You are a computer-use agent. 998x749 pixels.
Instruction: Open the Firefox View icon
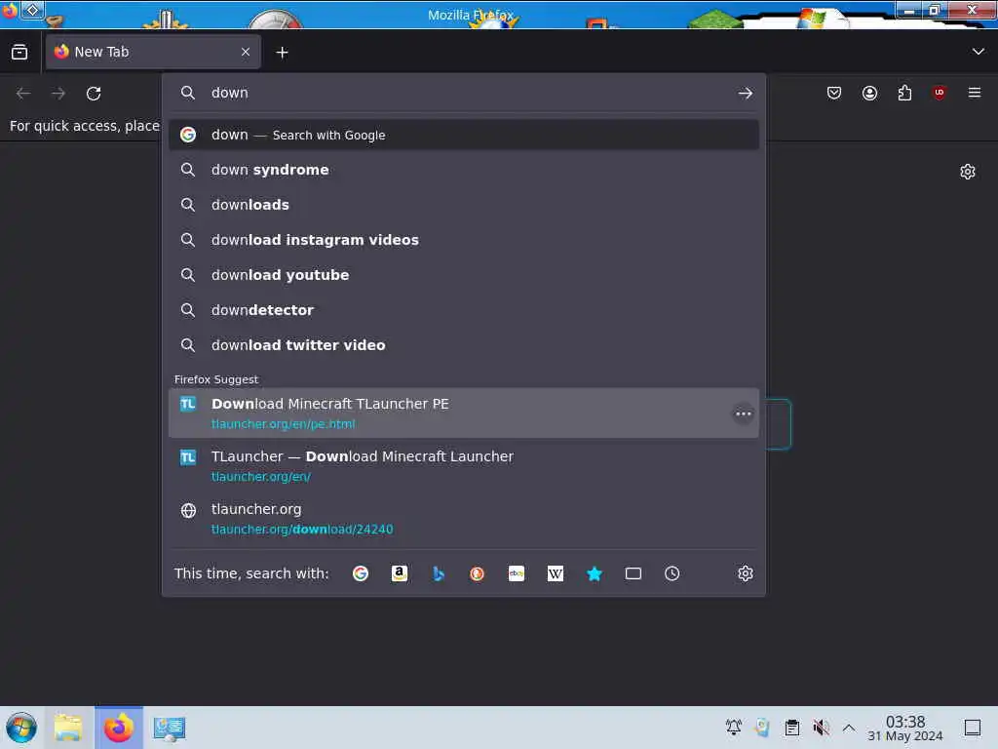pos(19,53)
